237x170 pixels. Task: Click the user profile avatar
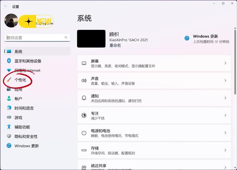click(x=11, y=21)
